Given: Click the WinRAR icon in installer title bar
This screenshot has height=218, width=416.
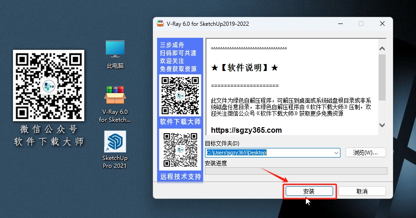Looking at the screenshot, I should (x=160, y=24).
